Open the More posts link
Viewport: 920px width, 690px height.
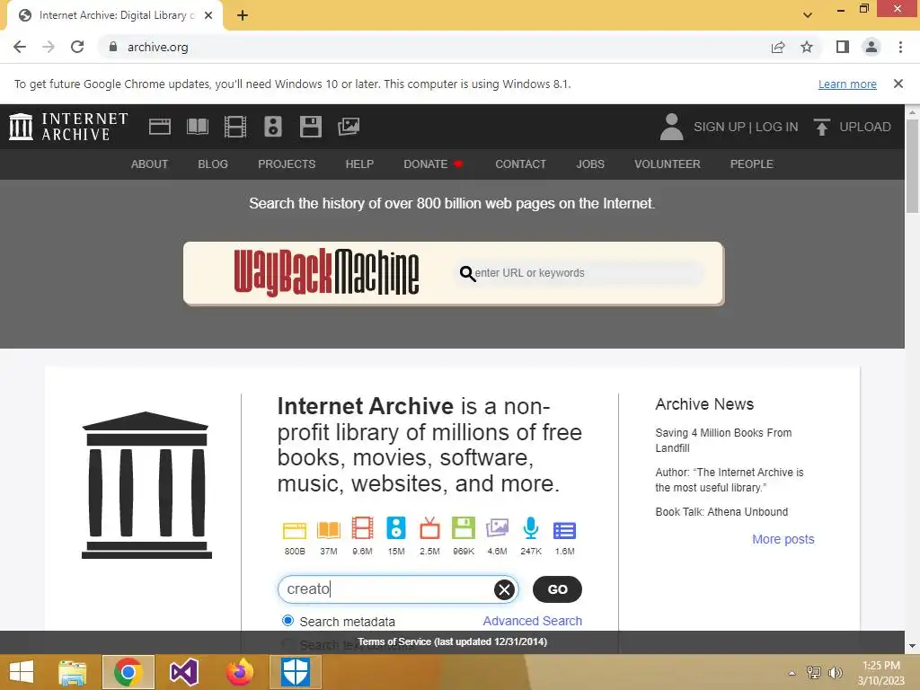[783, 539]
